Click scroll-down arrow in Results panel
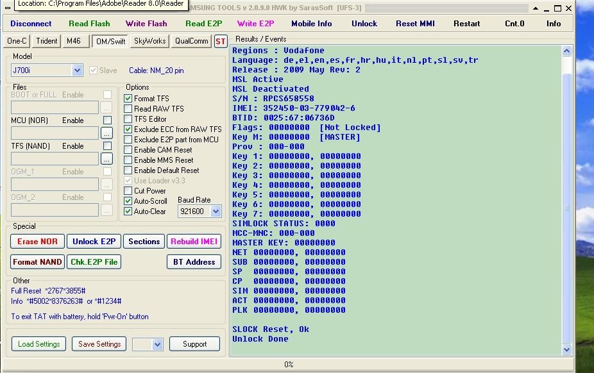The width and height of the screenshot is (594, 373). tap(566, 349)
